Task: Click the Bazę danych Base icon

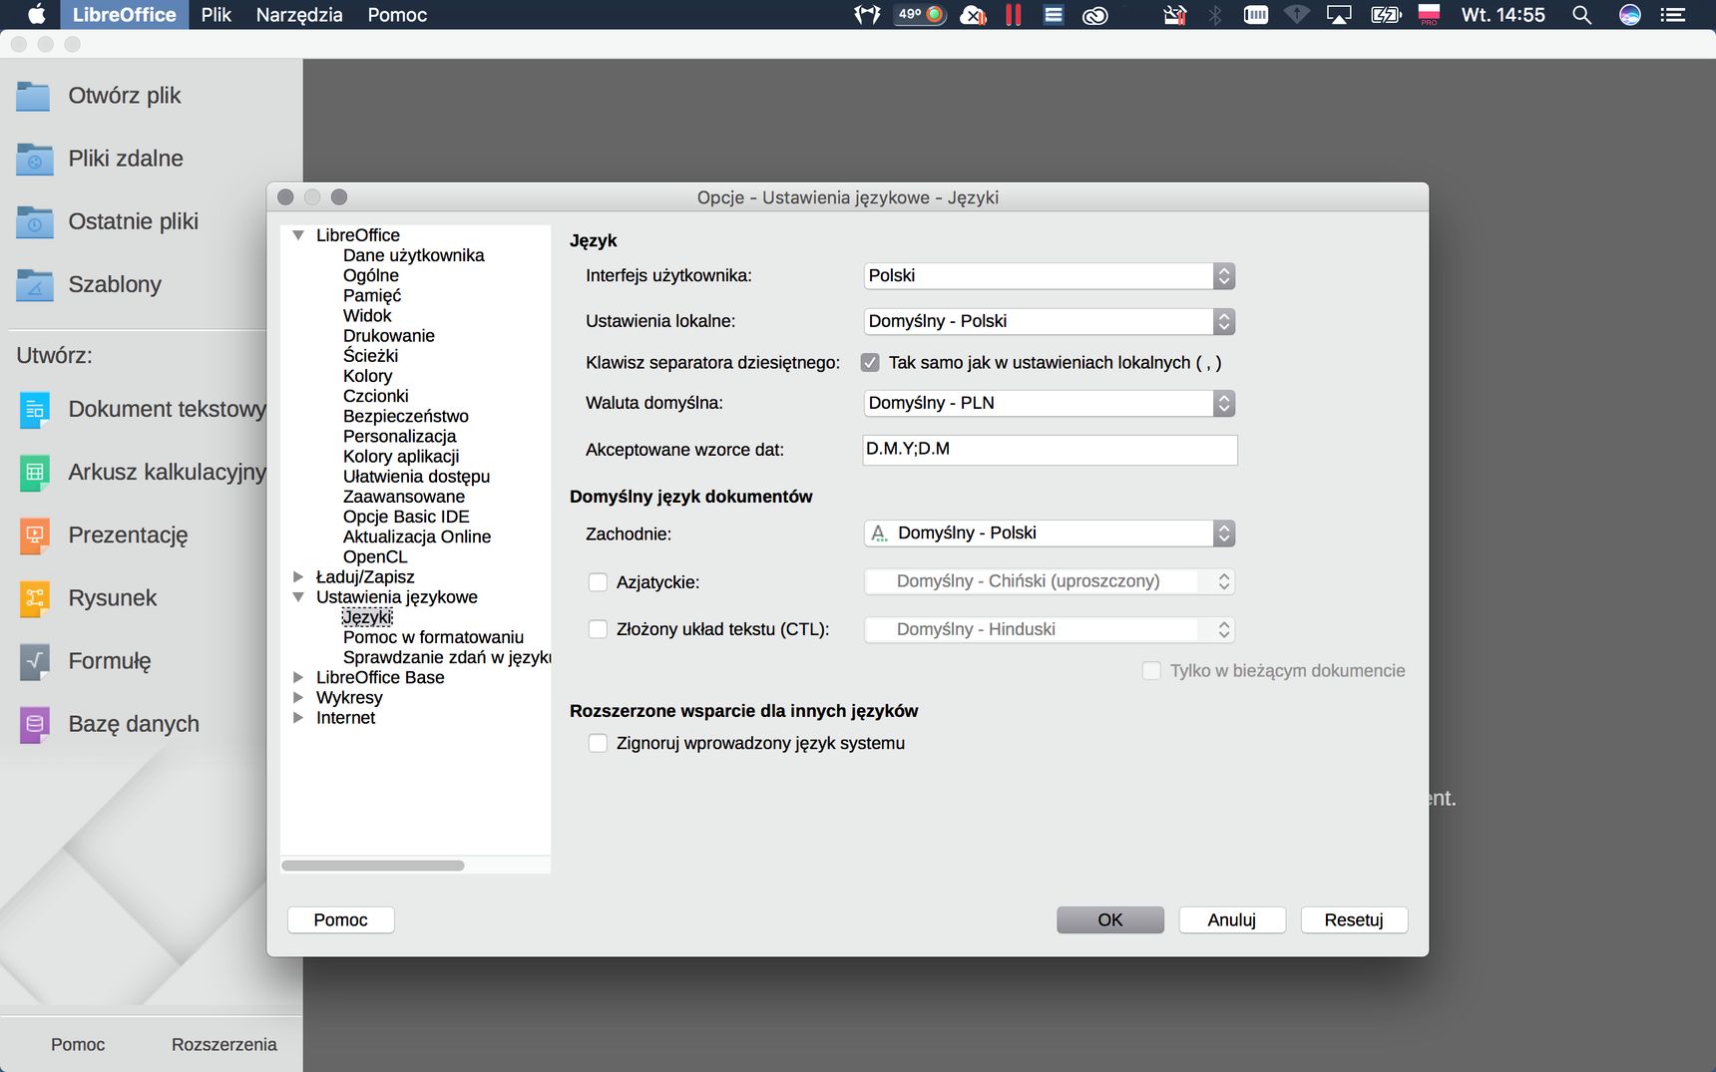Action: (x=34, y=724)
